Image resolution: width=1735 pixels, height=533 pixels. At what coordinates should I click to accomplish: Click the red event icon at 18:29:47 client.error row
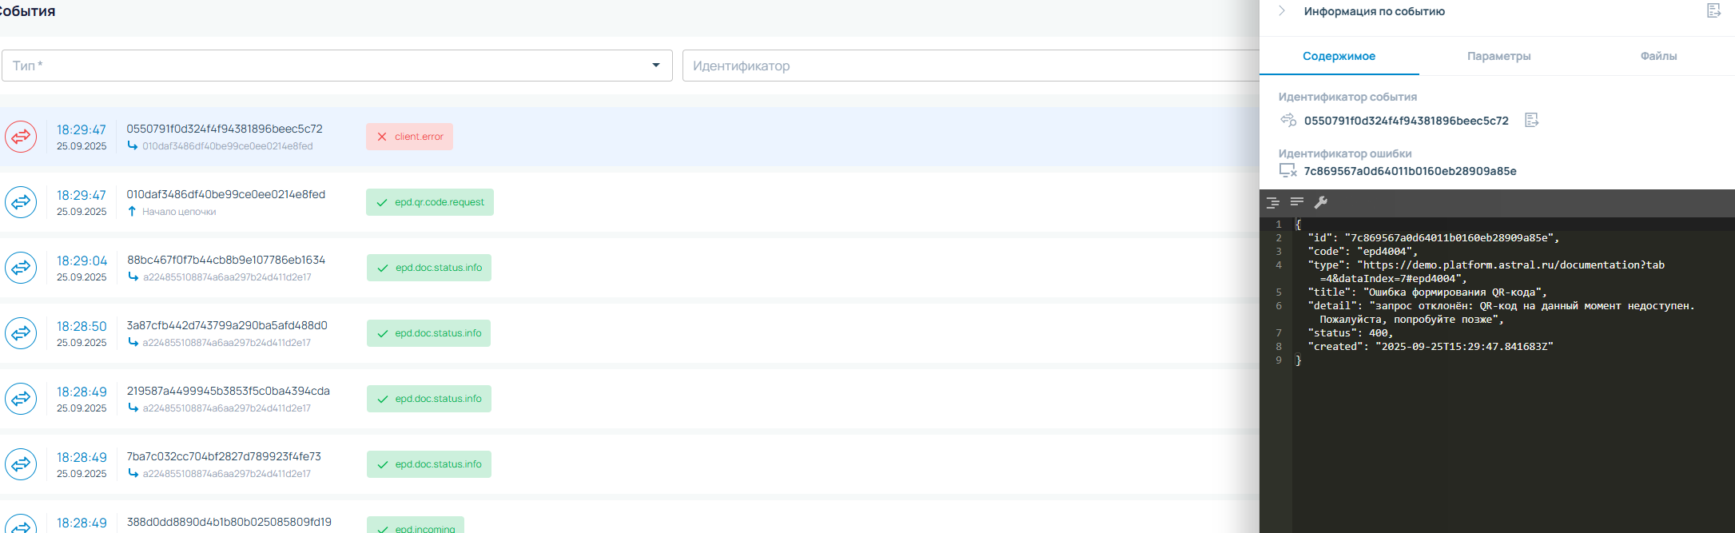(x=21, y=137)
